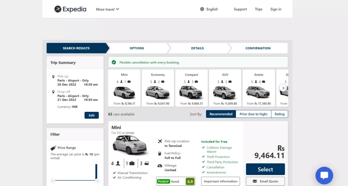
Task: Select the English language option
Action: tap(212, 9)
